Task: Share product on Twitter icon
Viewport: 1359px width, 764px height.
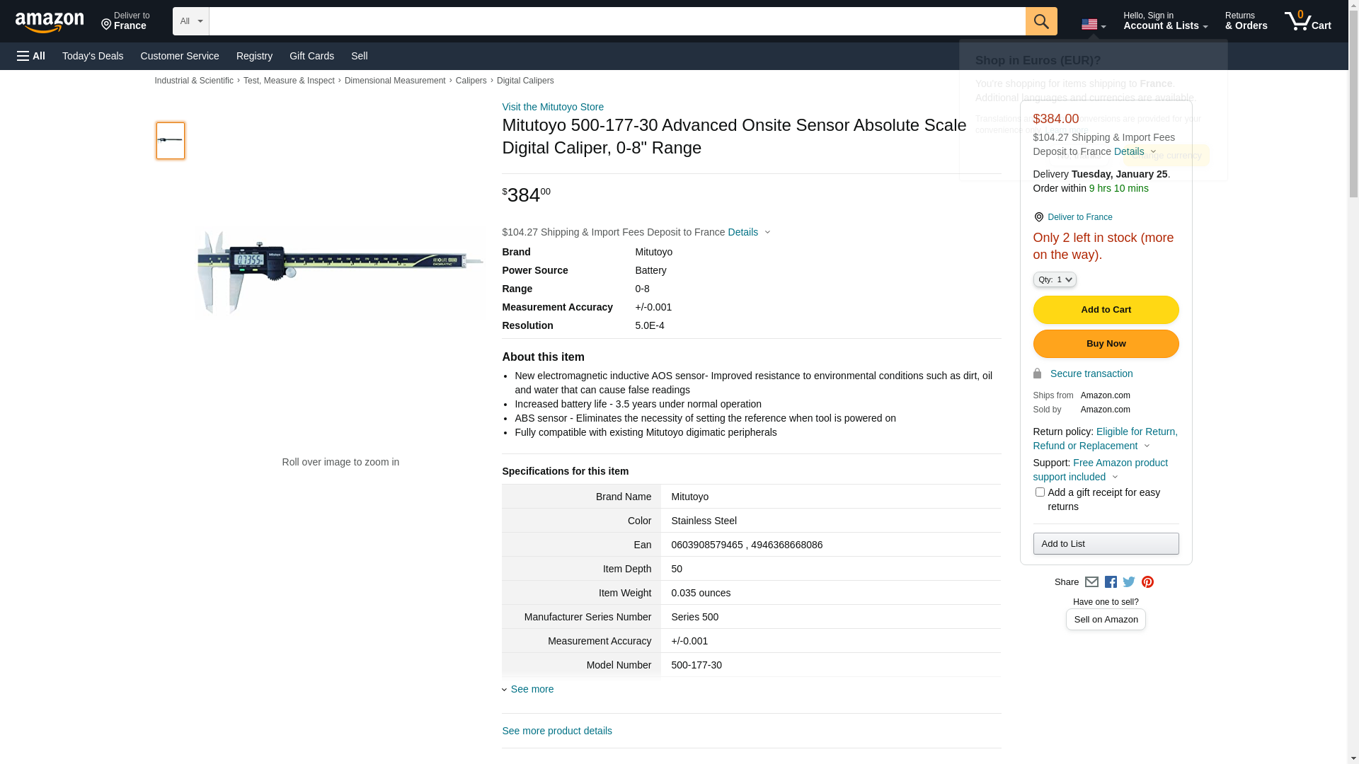Action: tap(1129, 582)
